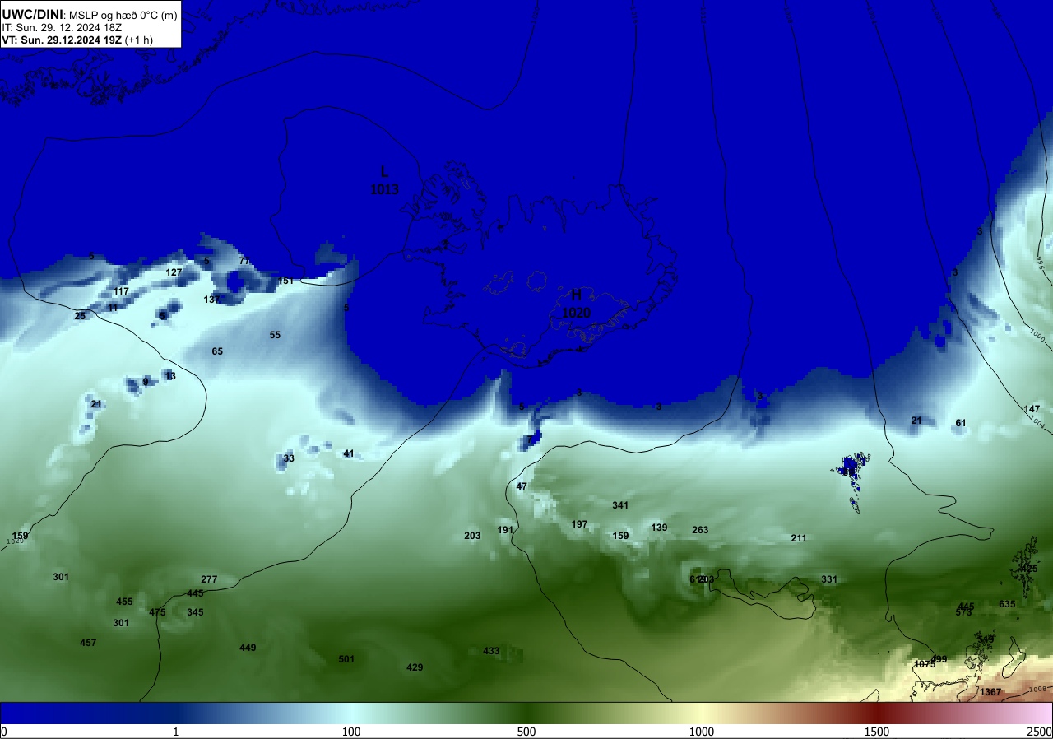
Task: Select the '65' height value
Action: 217,351
